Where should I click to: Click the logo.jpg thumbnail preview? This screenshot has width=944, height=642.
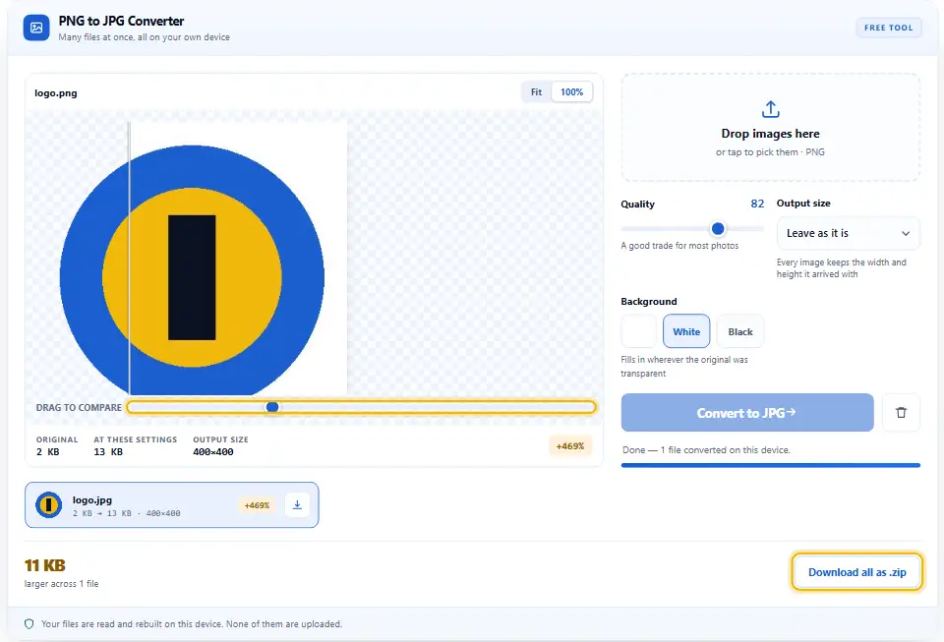49,504
